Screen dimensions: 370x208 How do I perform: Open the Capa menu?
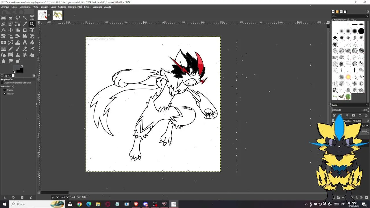[53, 7]
